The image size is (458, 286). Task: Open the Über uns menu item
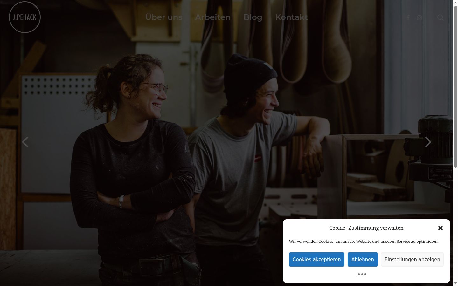pyautogui.click(x=164, y=17)
